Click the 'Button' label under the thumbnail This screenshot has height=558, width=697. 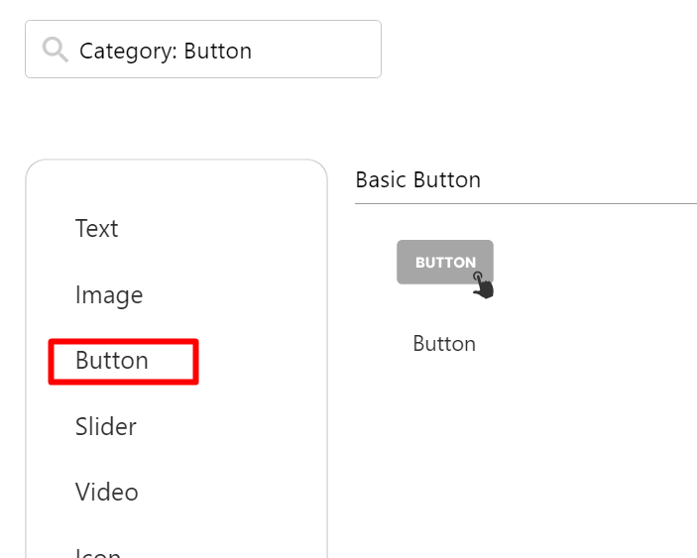click(x=444, y=344)
